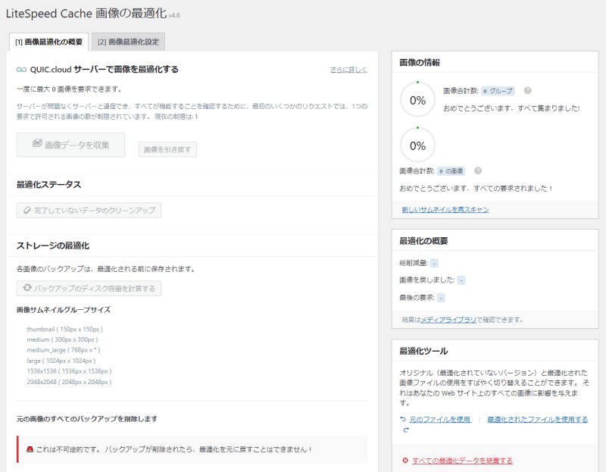Viewport: 606px width, 472px height.
Task: Select the 画像最適化の概要 tab
Action: (48, 42)
